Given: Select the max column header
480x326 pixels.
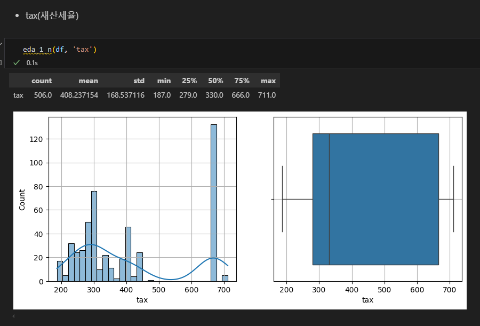Looking at the screenshot, I should coord(268,81).
